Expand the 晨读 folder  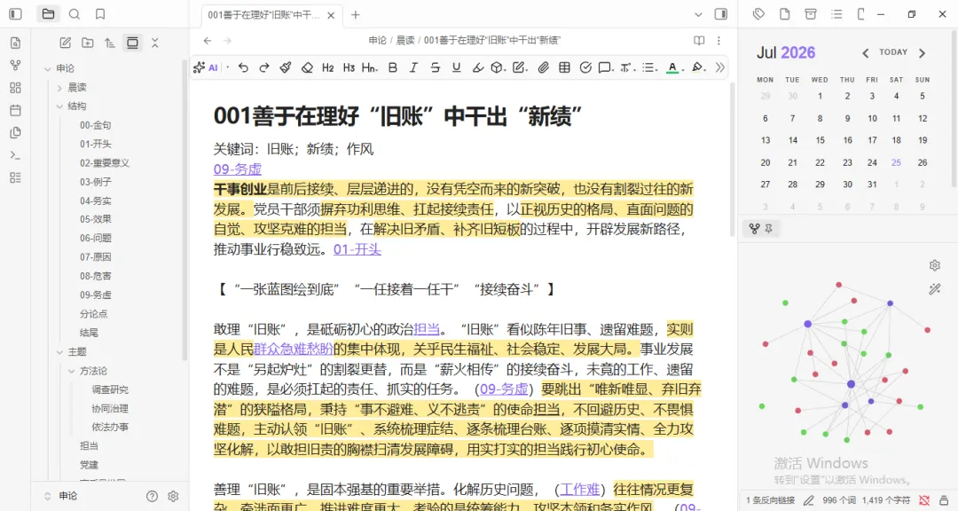[60, 88]
